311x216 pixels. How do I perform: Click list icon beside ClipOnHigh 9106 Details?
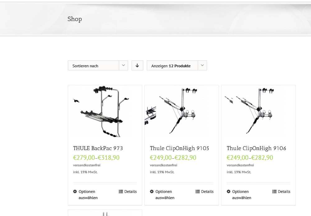tap(275, 191)
